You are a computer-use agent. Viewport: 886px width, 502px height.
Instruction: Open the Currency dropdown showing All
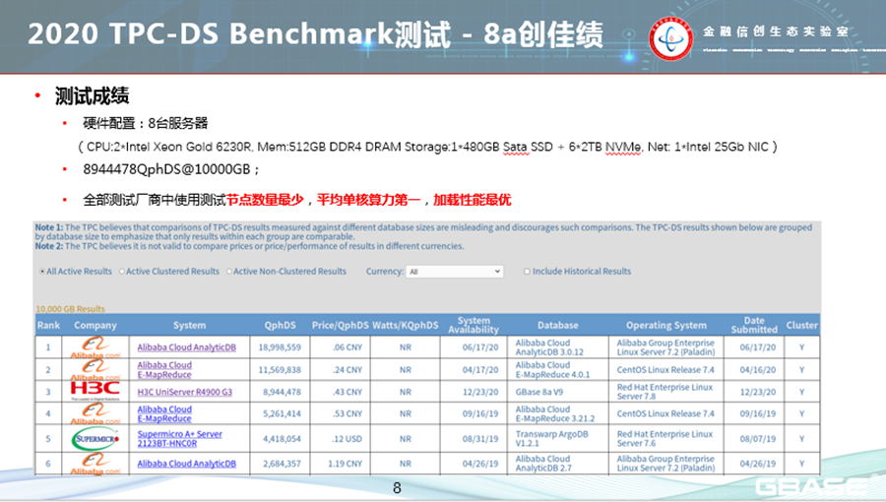coord(454,272)
